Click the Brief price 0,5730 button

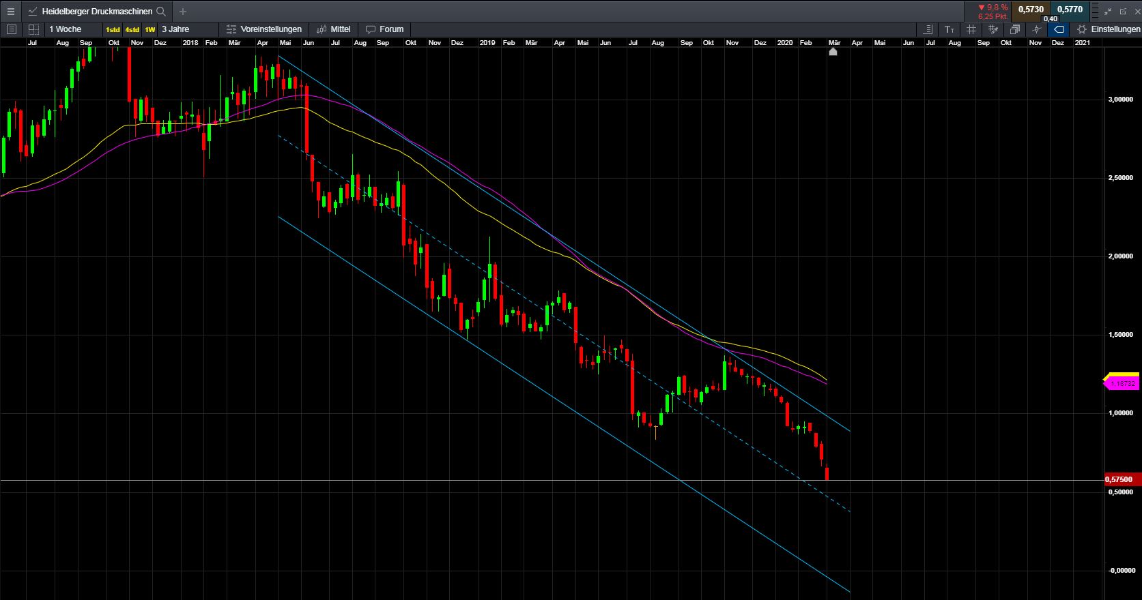[x=1031, y=10]
